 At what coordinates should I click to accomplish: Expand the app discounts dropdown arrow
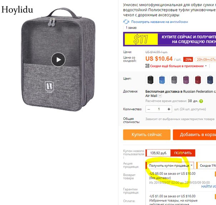click(x=206, y=66)
